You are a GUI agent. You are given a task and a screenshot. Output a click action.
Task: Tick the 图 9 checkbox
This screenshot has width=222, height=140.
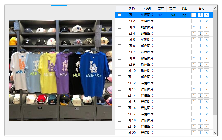(x=119, y=64)
